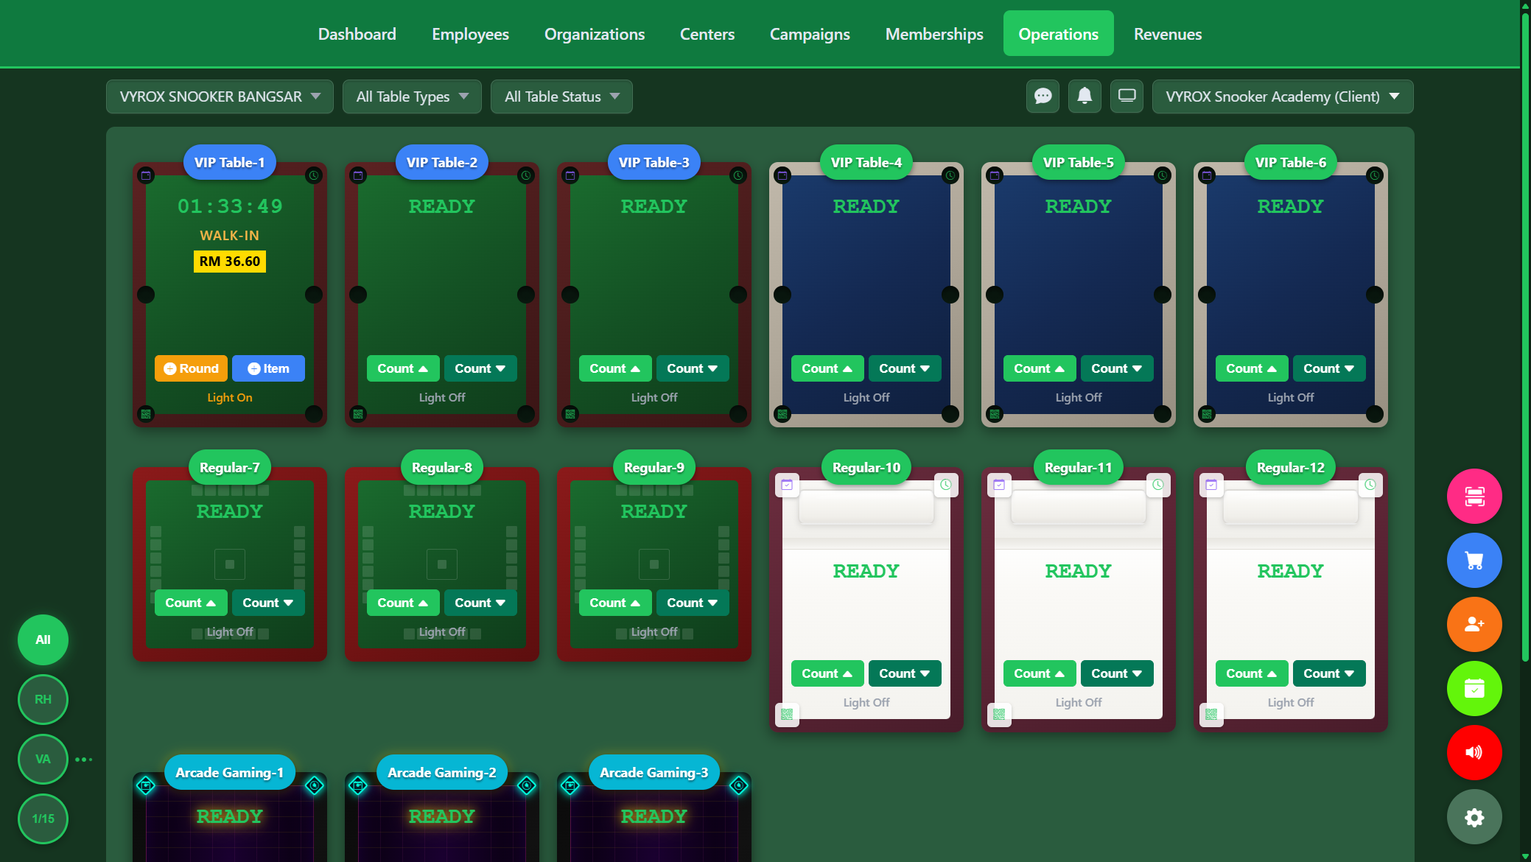Open the notifications bell icon

(1085, 97)
